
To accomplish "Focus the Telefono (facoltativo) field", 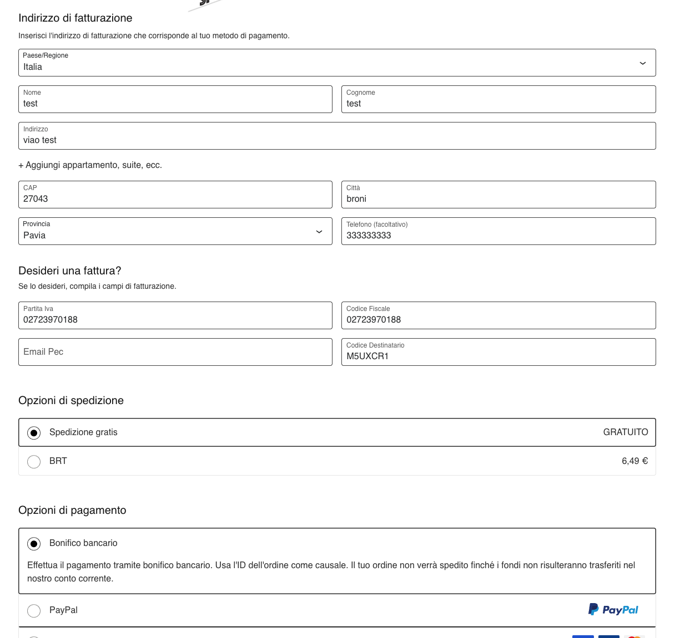I will 498,232.
